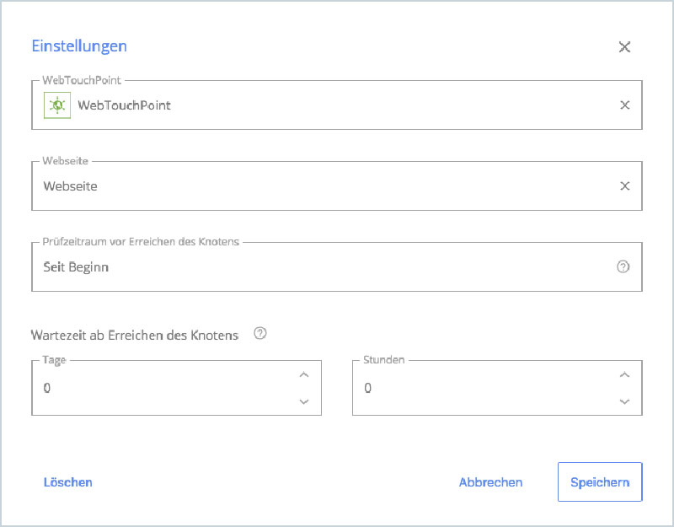The image size is (674, 527).
Task: Increase the Tage value
Action: [x=304, y=375]
